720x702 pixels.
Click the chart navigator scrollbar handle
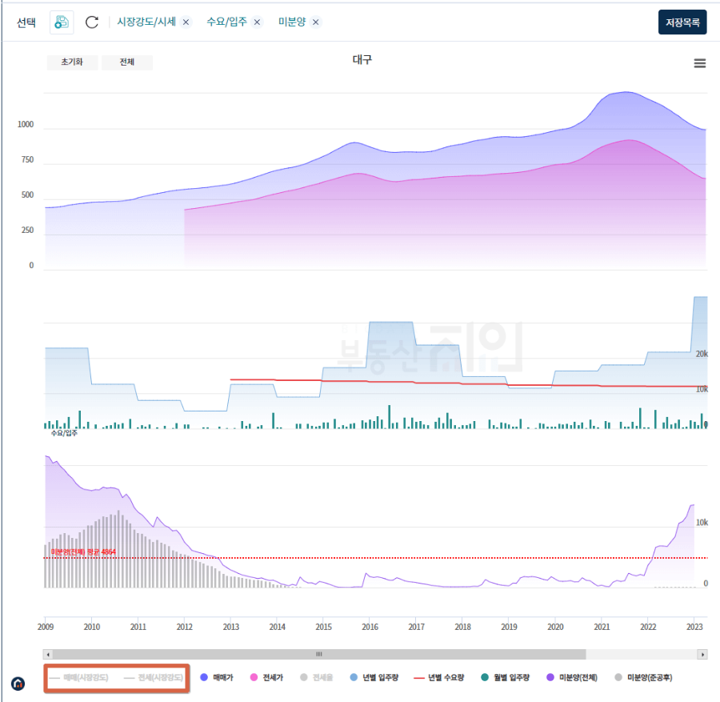(x=319, y=654)
